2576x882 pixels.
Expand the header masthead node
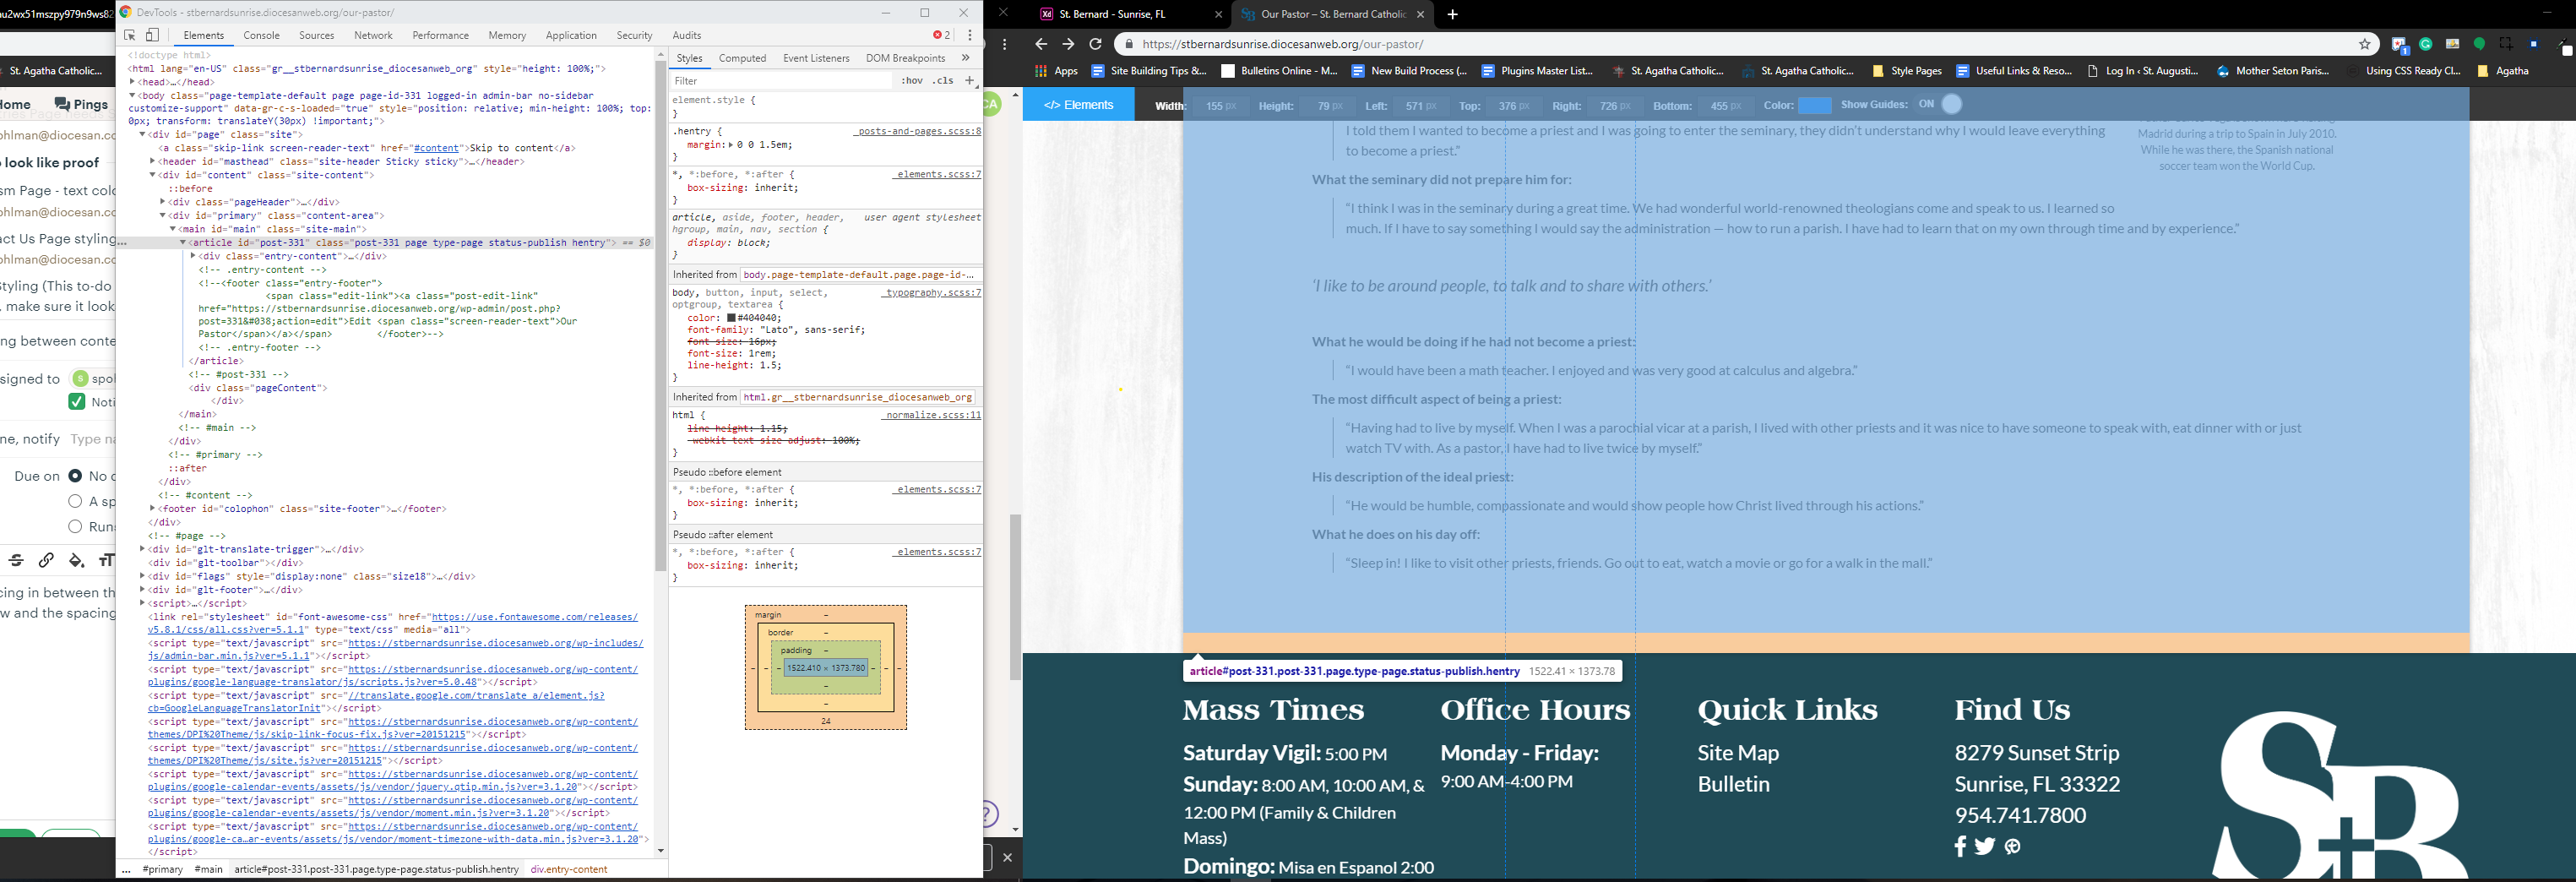(153, 161)
